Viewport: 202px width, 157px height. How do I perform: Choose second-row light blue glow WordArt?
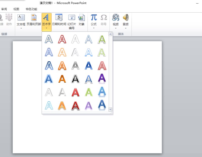click(89, 52)
